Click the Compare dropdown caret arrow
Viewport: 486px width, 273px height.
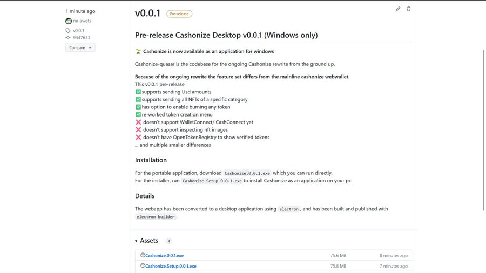90,48
